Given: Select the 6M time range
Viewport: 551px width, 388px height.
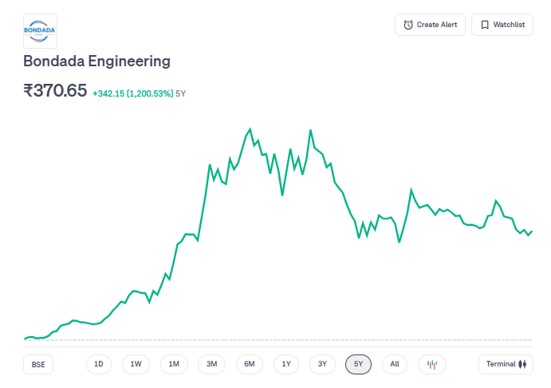Looking at the screenshot, I should click(x=249, y=364).
